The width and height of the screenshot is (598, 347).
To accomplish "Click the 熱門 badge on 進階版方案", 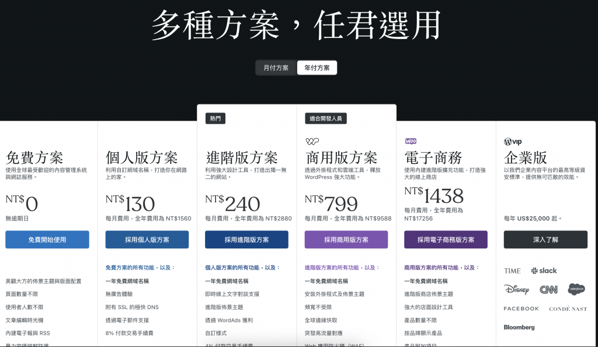I will tap(215, 118).
